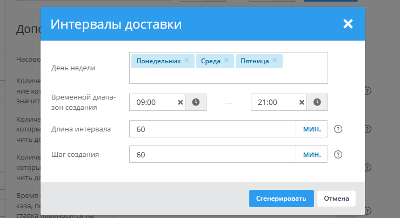Remove the Понедельник tag
The height and width of the screenshot is (218, 400).
pos(186,61)
